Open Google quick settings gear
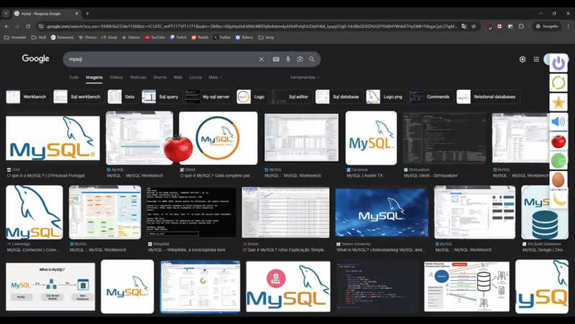 coord(523,60)
